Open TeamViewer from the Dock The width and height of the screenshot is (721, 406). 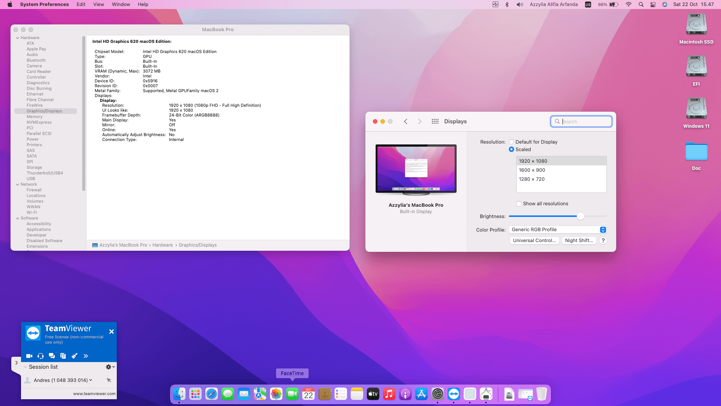click(454, 394)
